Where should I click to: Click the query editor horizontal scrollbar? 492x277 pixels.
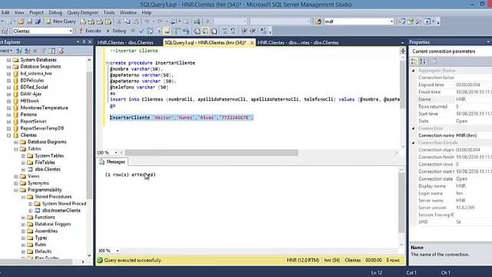point(211,152)
